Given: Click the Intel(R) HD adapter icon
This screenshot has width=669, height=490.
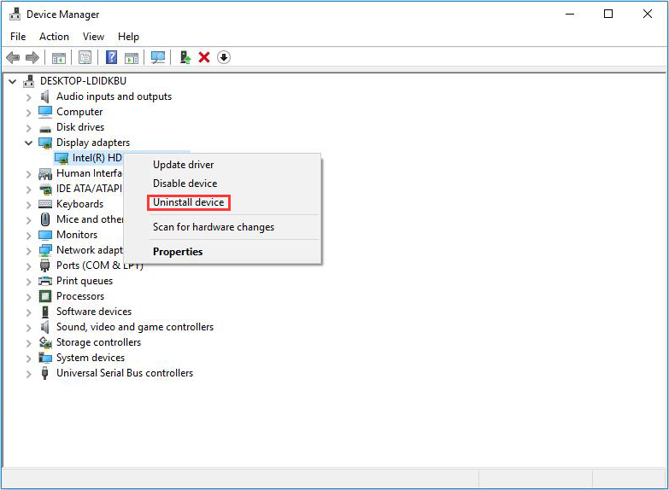Looking at the screenshot, I should tap(62, 158).
